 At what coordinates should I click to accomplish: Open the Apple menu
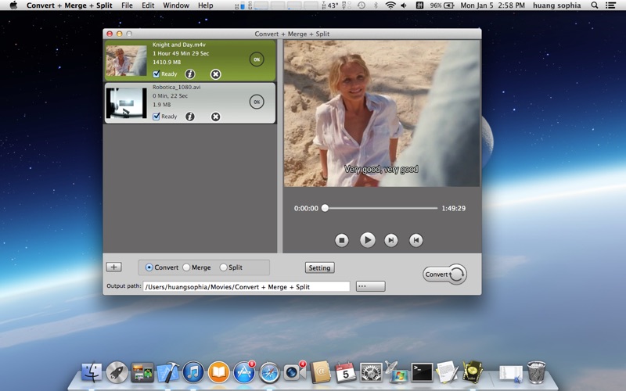click(13, 5)
